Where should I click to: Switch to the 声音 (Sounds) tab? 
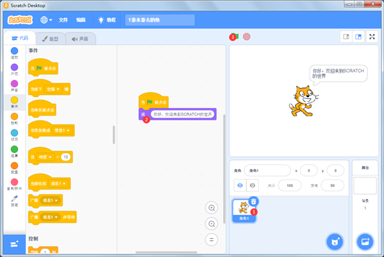pos(80,39)
